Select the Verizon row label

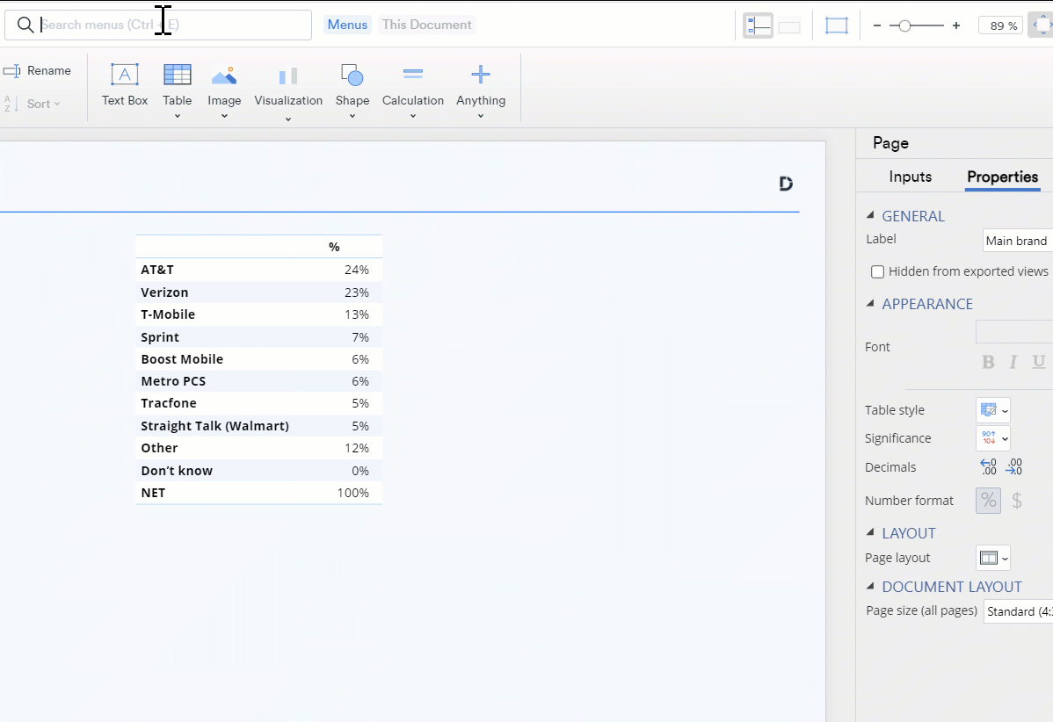click(x=164, y=292)
